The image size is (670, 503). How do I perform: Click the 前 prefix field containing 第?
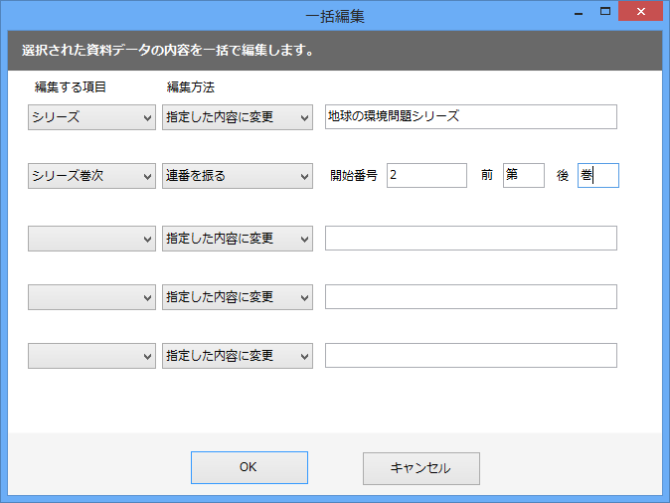tap(524, 175)
